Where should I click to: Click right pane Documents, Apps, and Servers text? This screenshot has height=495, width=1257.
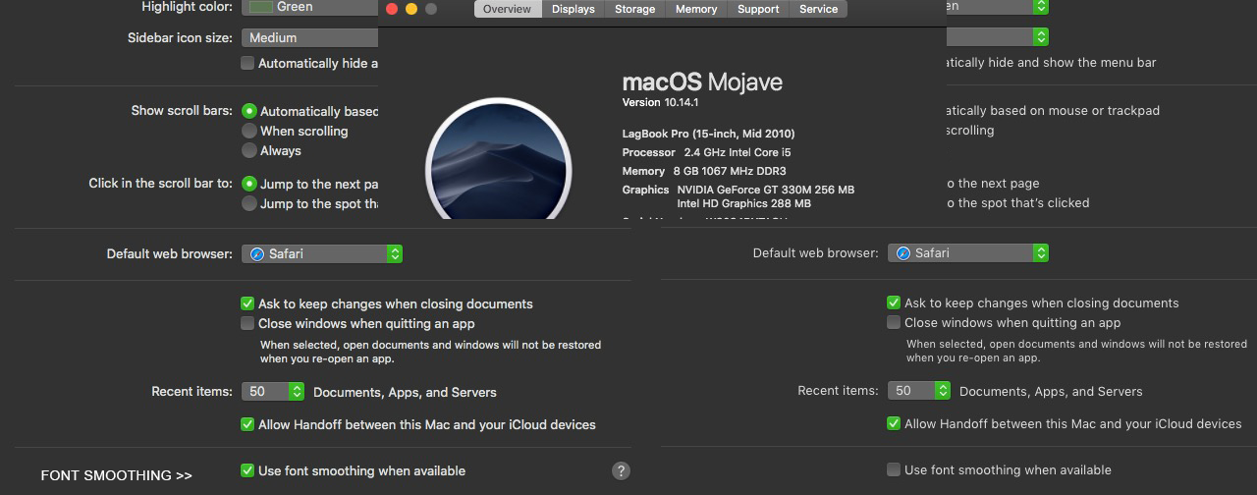(x=1051, y=391)
